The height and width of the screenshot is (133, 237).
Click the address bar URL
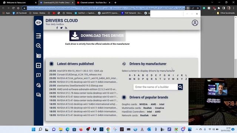click(x=106, y=8)
